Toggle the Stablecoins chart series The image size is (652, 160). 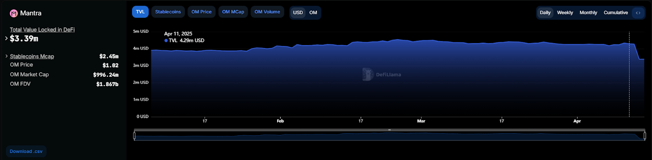pyautogui.click(x=168, y=12)
